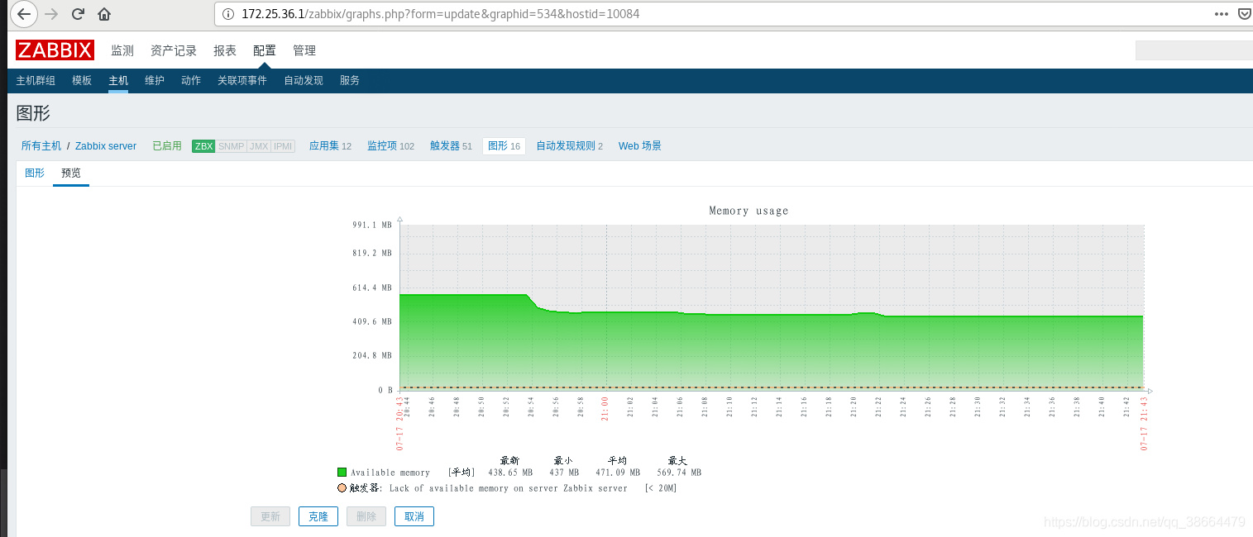This screenshot has height=537, width=1253.
Task: Click the Pocket save icon
Action: (1245, 14)
